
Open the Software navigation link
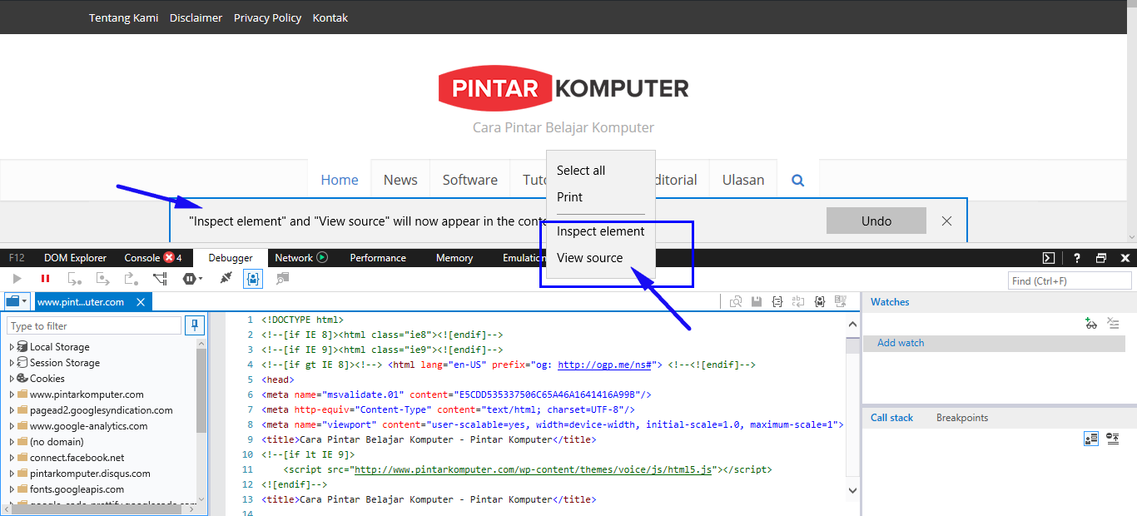point(470,180)
